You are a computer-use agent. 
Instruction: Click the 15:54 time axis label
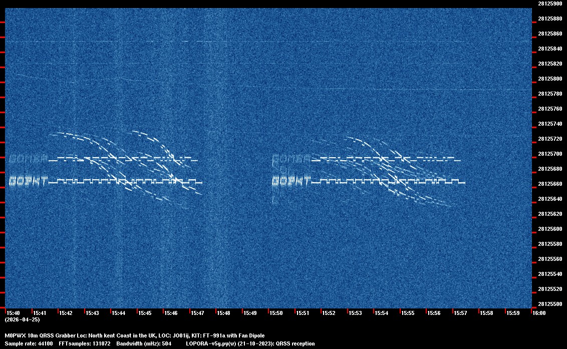tap(381, 313)
